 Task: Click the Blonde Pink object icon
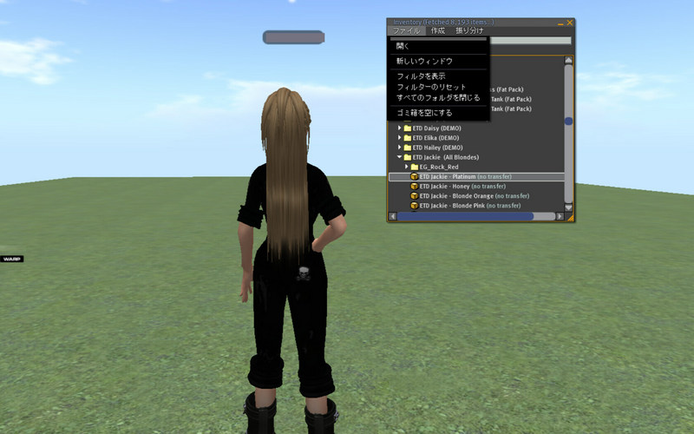coord(415,206)
